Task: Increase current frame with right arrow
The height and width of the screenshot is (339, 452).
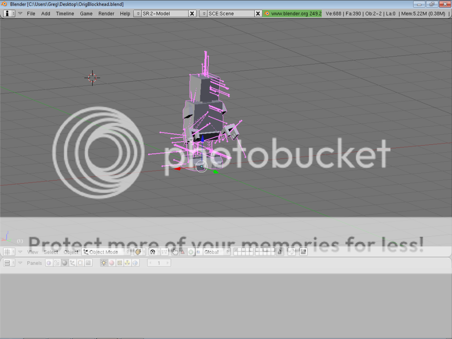Action: coord(167,263)
